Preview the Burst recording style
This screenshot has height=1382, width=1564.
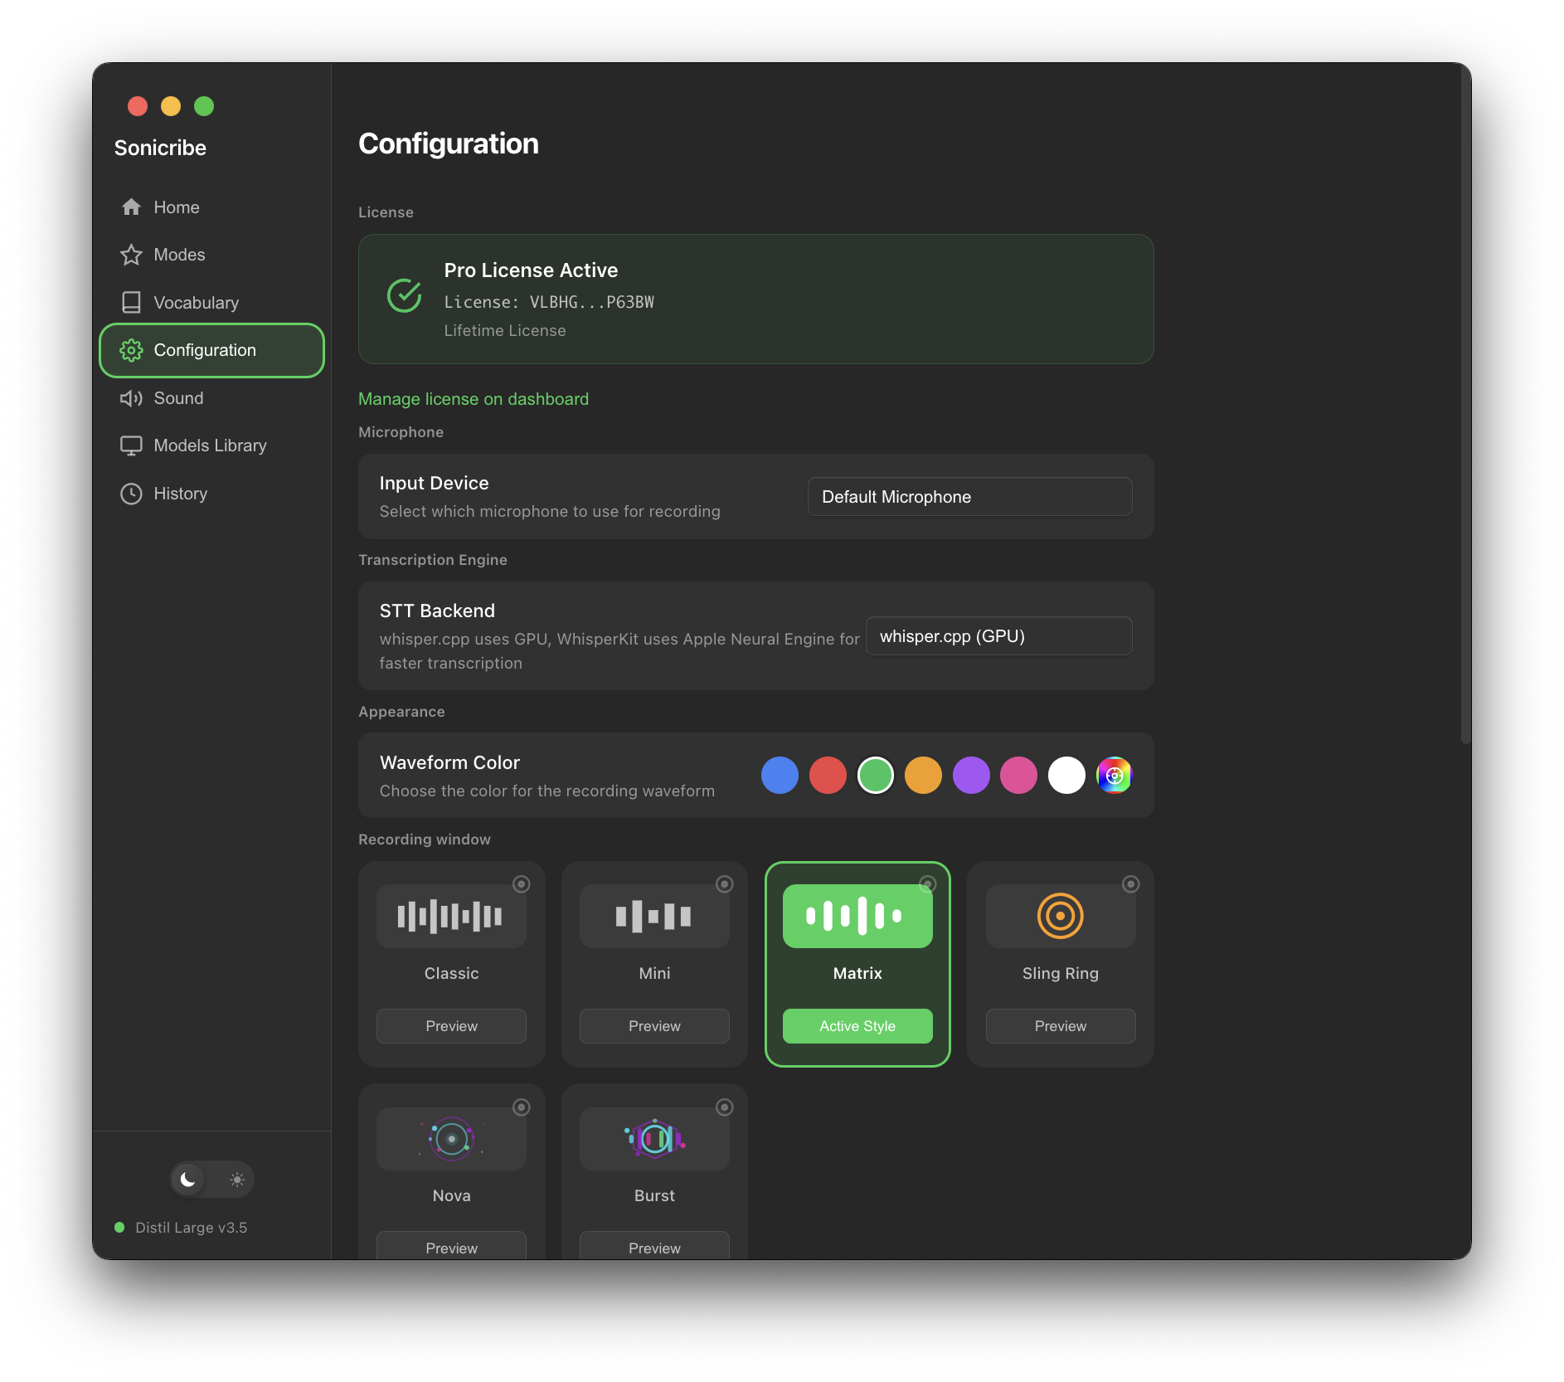(x=654, y=1247)
